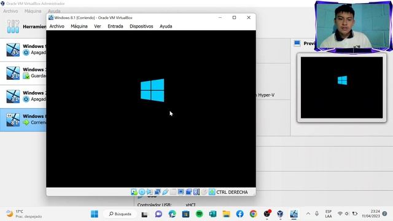The width and height of the screenshot is (393, 221).
Task: Select the running Windows 8.1 machine entry
Action: point(23,120)
